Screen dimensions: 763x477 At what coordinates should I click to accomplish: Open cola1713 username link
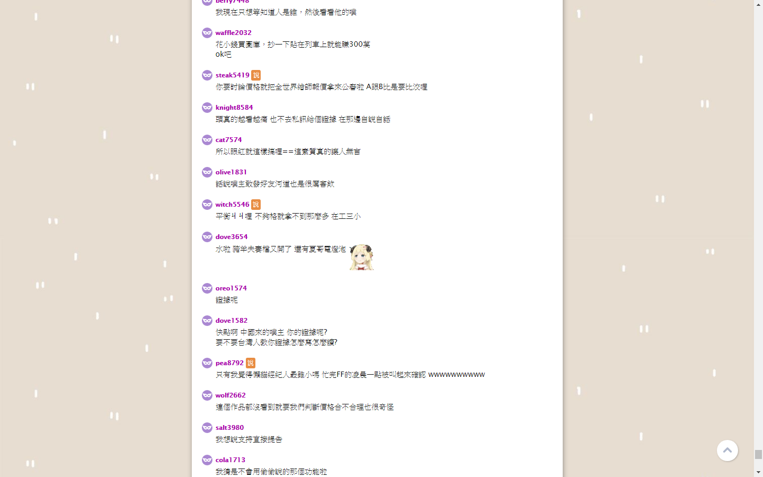pos(230,460)
